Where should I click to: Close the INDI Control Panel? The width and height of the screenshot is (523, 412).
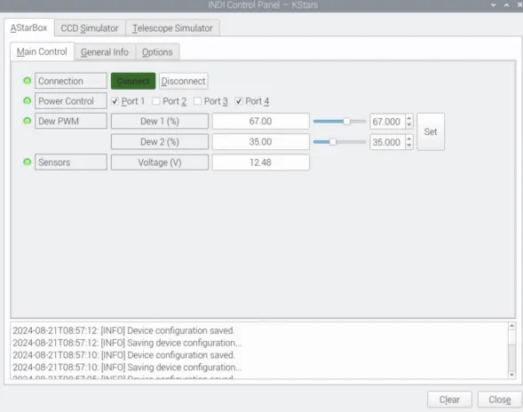click(x=499, y=400)
